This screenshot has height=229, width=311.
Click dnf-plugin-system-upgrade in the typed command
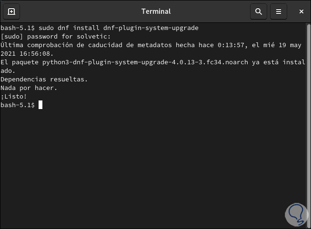(x=151, y=28)
